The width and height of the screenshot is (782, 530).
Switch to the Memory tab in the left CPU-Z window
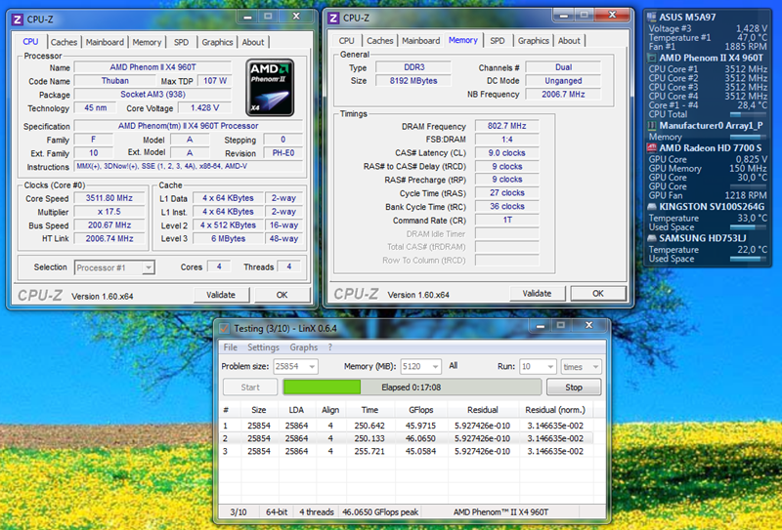point(147,42)
